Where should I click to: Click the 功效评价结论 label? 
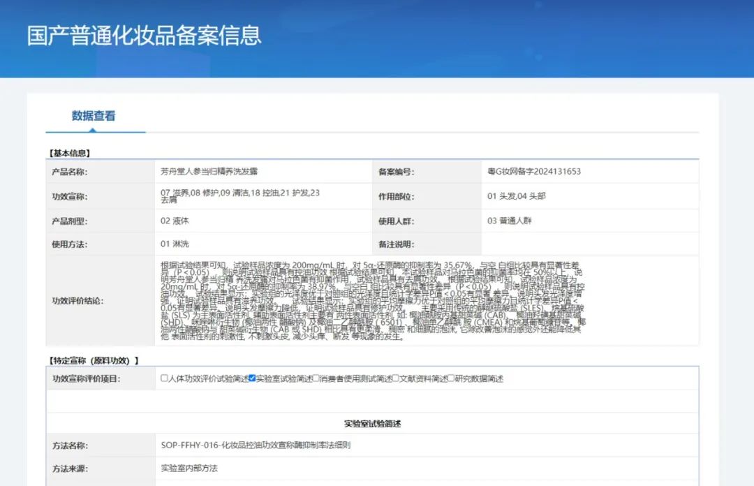tap(78, 301)
